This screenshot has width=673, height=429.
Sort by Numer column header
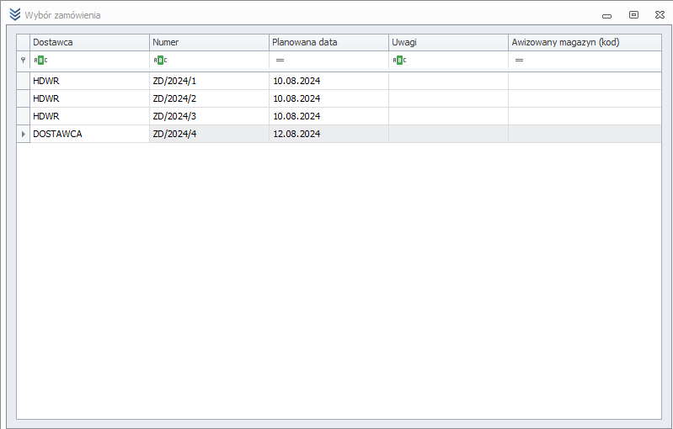click(x=209, y=42)
